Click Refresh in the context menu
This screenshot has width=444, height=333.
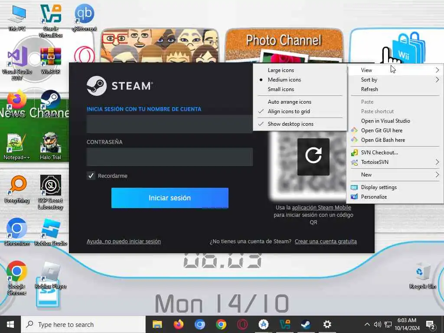click(x=395, y=89)
